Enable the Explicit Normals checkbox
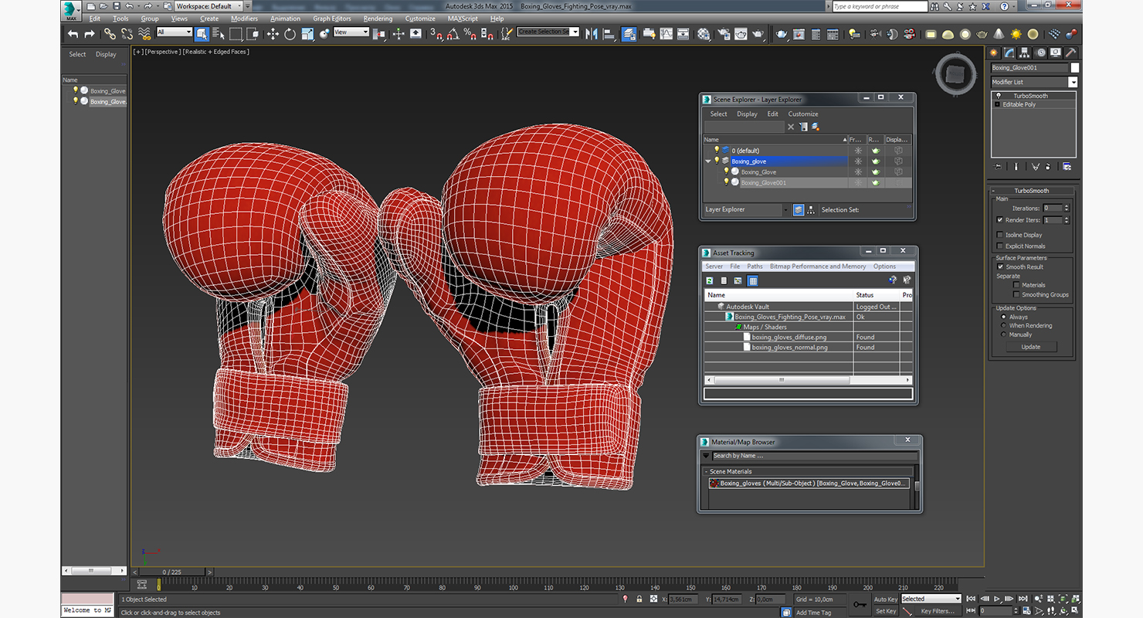 (1000, 246)
